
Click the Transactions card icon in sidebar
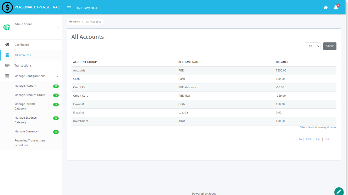coord(7,66)
